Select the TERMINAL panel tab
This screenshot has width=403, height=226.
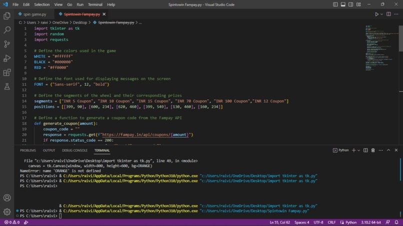point(102,150)
